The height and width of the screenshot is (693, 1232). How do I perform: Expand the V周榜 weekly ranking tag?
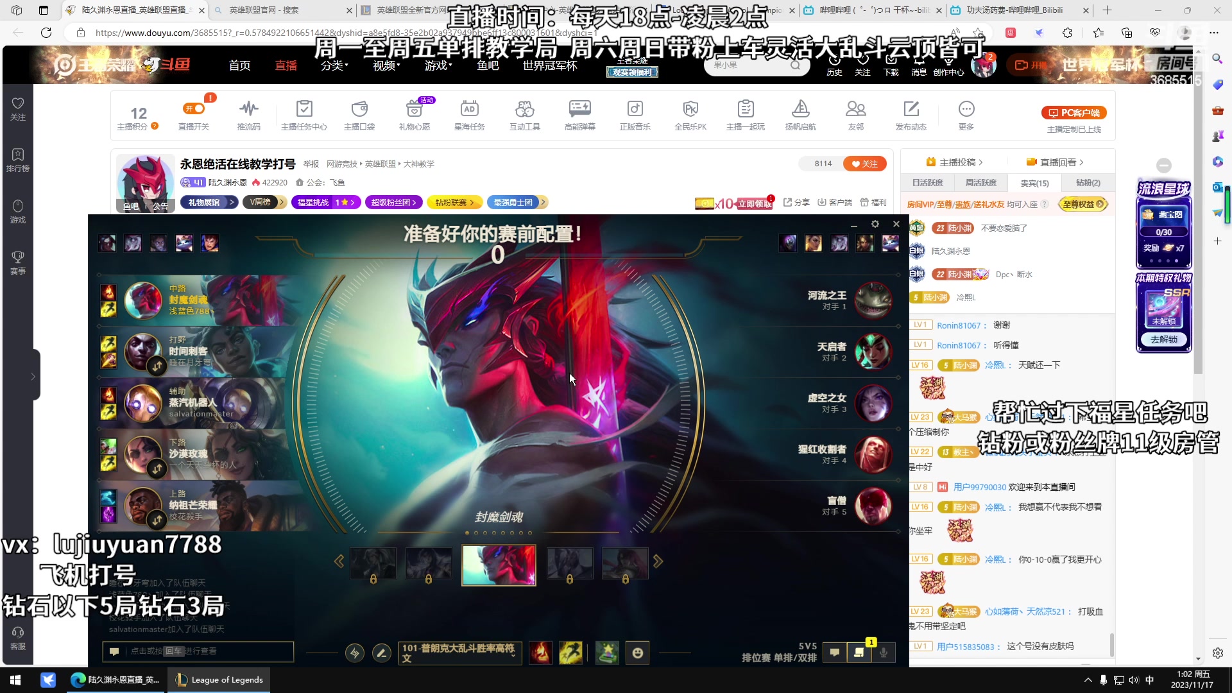(x=264, y=202)
